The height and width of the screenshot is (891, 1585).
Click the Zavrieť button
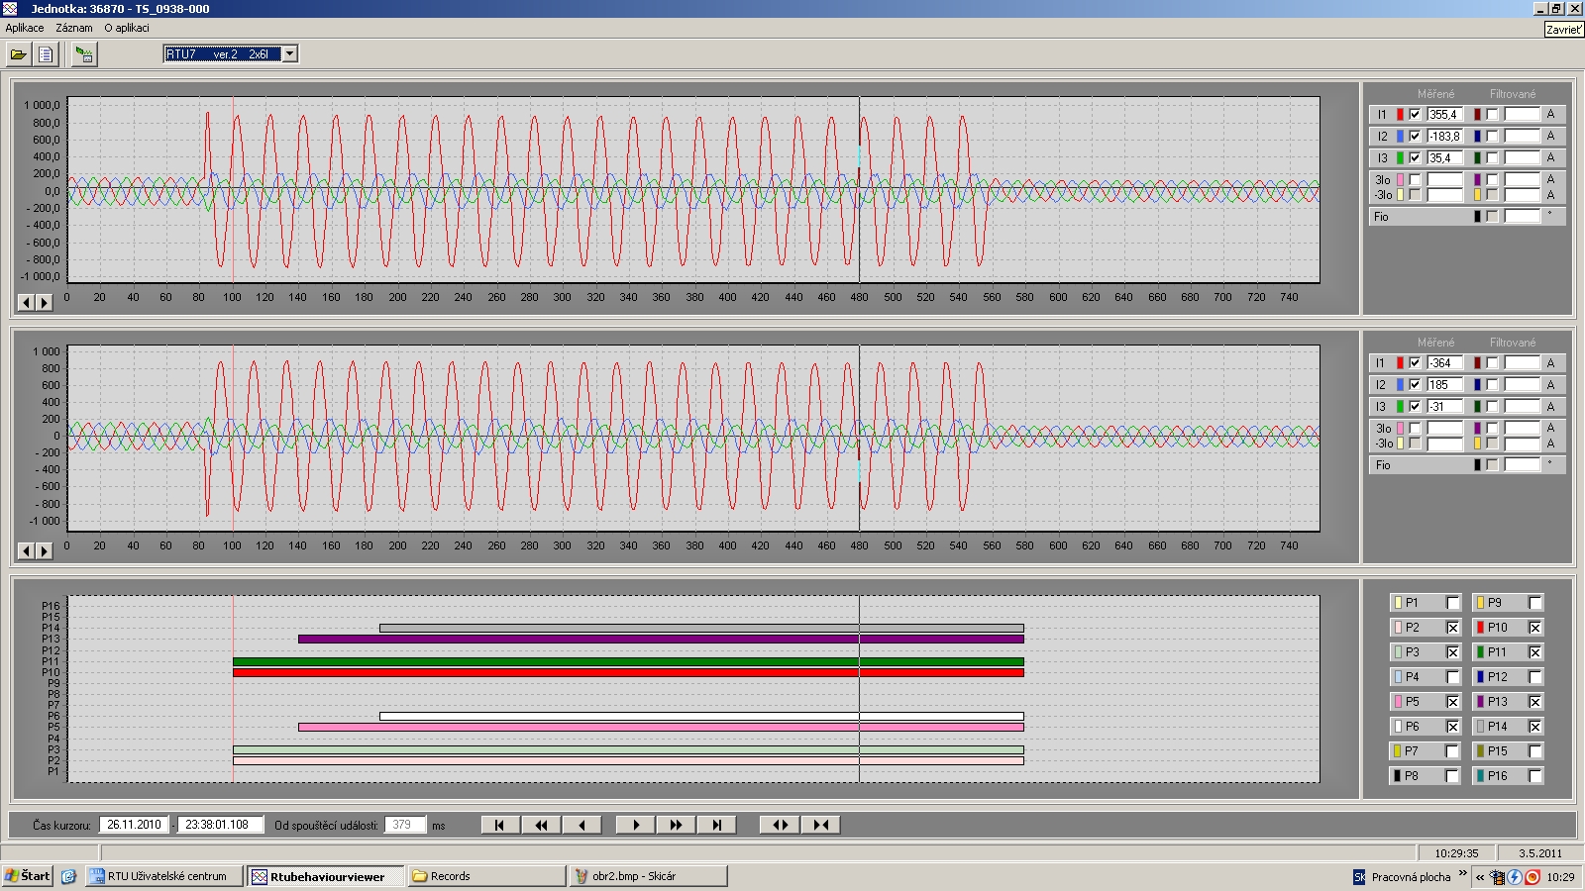tap(1563, 30)
